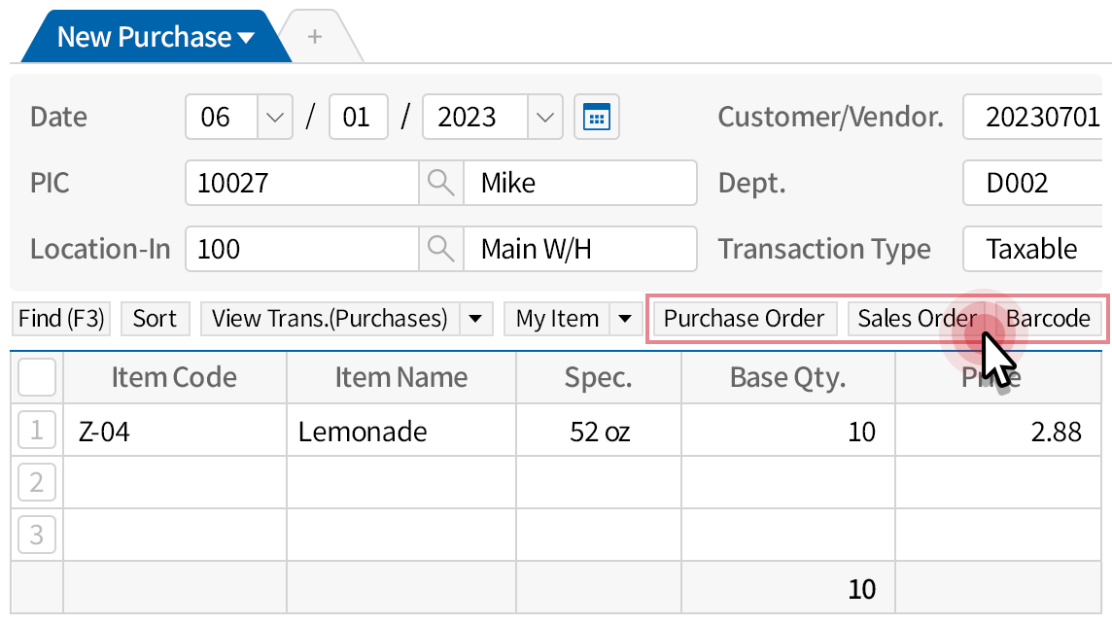The height and width of the screenshot is (624, 1112).
Task: Select row 3 checkbox
Action: (x=37, y=535)
